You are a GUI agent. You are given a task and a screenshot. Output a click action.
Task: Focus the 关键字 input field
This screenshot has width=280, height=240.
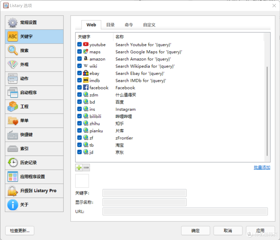coord(144,193)
